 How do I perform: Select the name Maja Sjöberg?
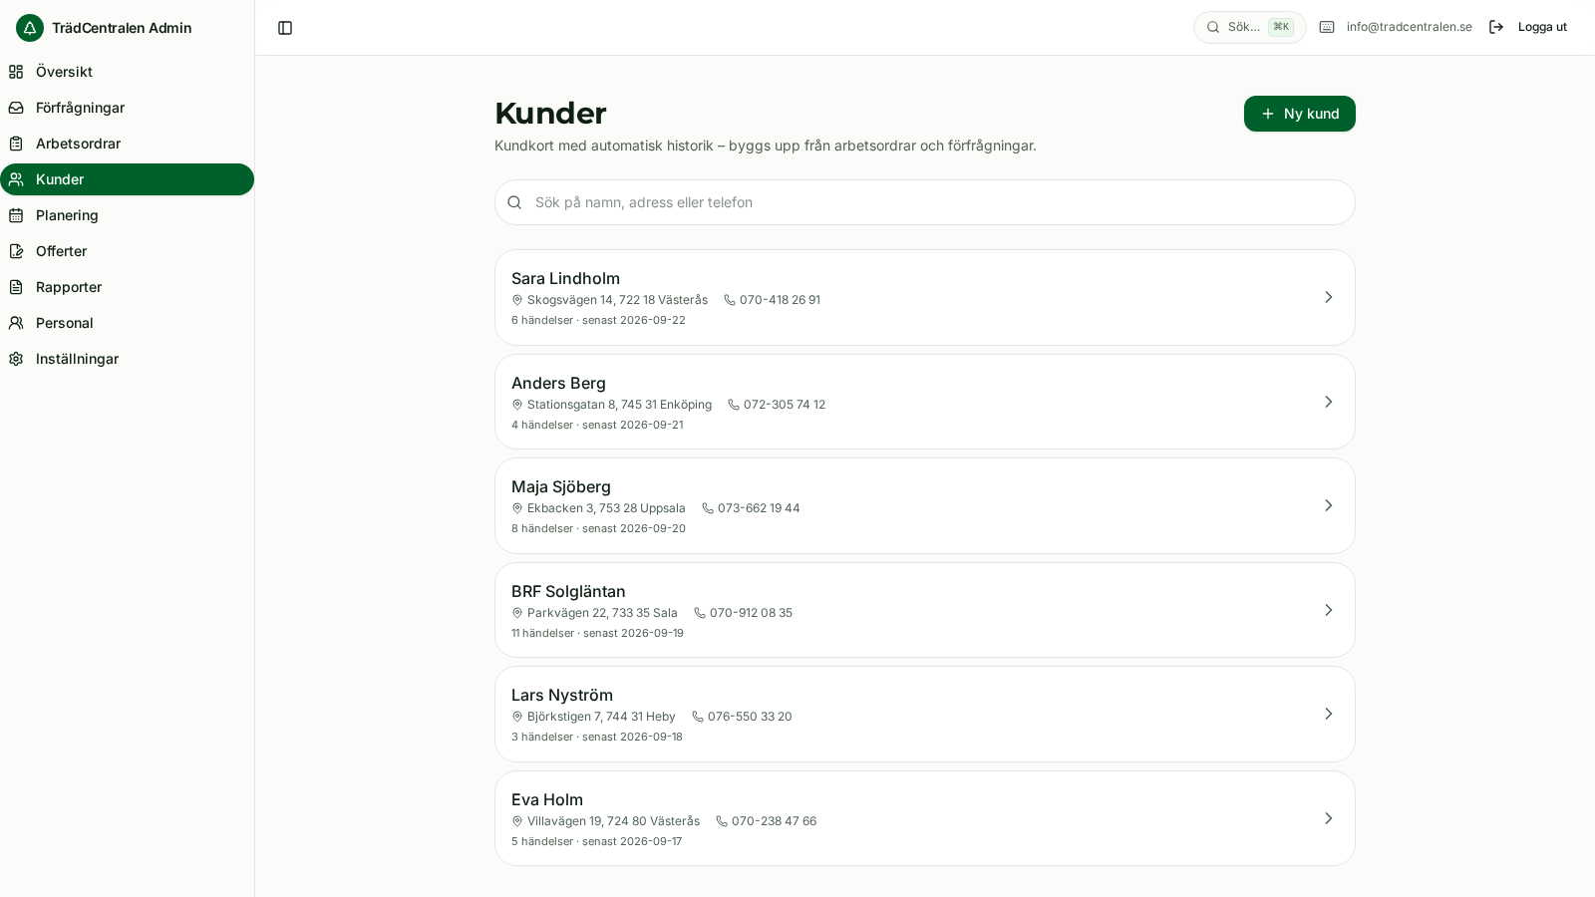pos(561,486)
